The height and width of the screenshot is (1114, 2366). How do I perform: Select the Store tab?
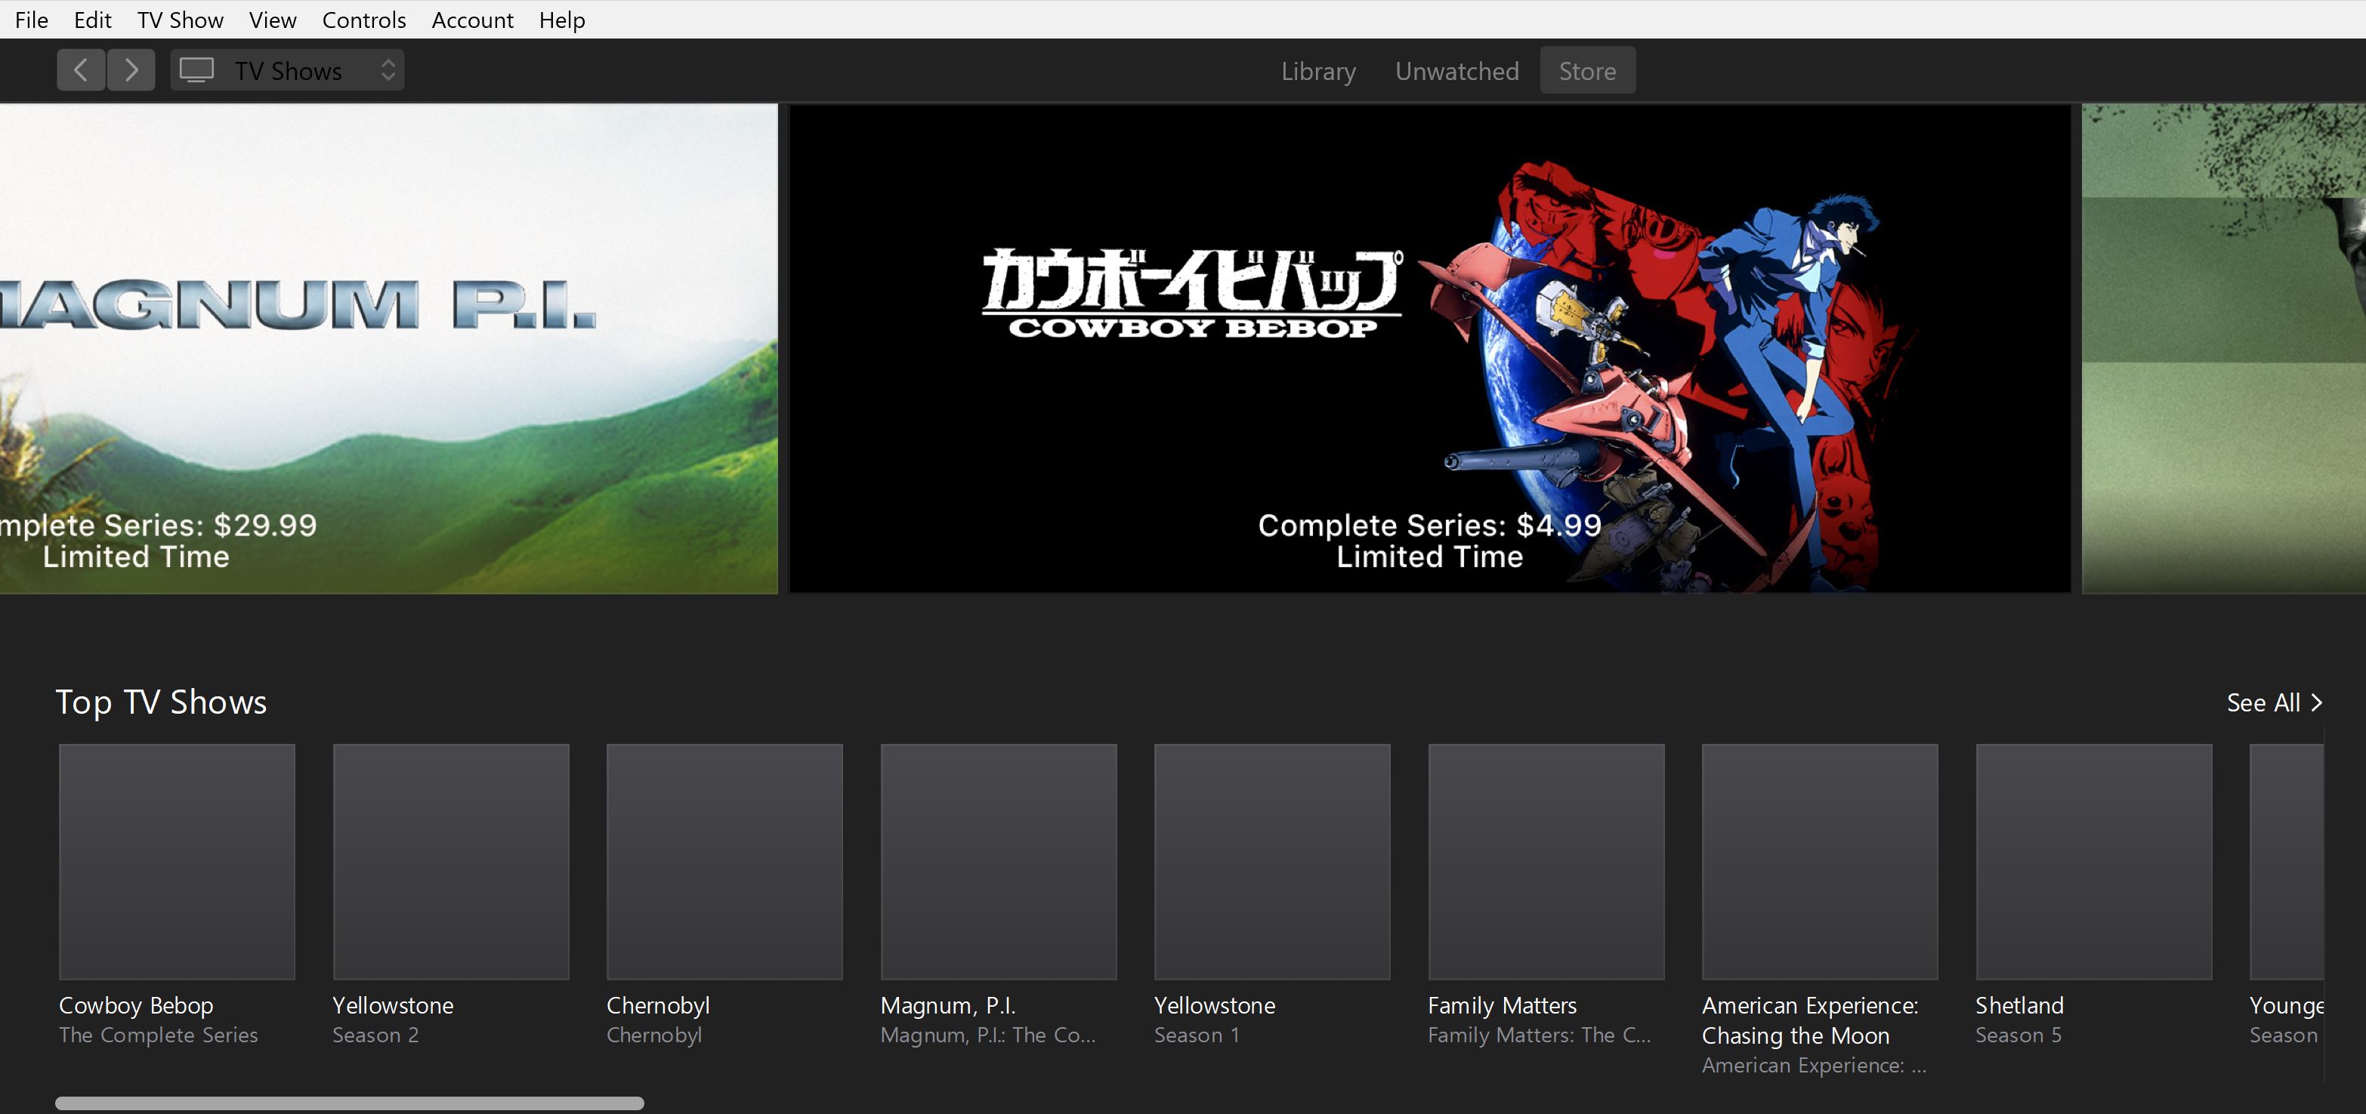point(1587,71)
